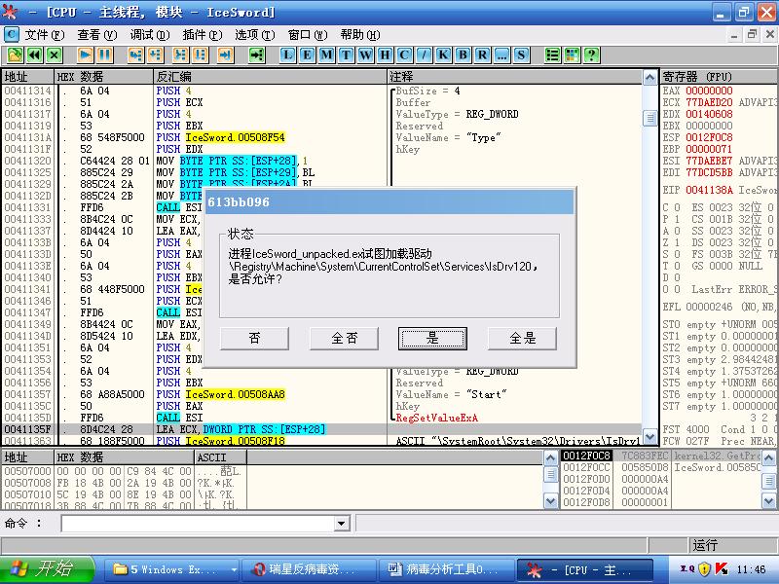779x584 pixels.
Task: Open the 窗口(W) menu
Action: pos(308,35)
